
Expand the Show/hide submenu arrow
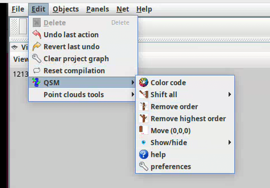pos(230,142)
